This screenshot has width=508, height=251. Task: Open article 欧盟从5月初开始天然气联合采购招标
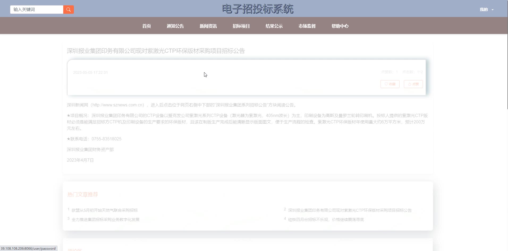coord(105,210)
